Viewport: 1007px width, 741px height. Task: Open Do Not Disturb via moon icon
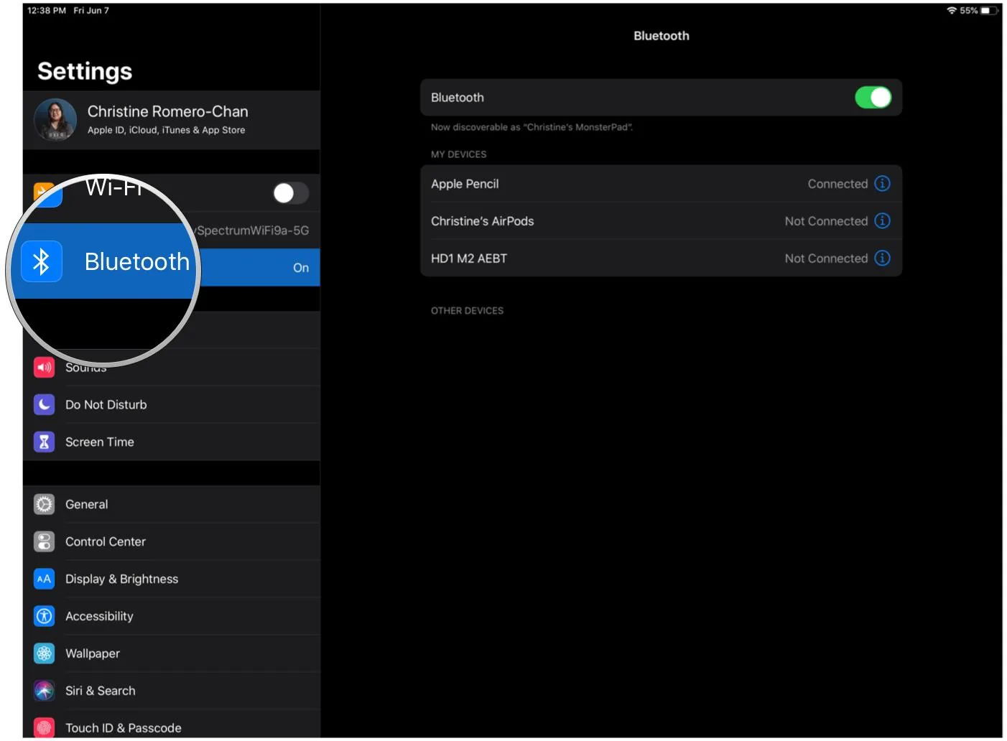44,404
